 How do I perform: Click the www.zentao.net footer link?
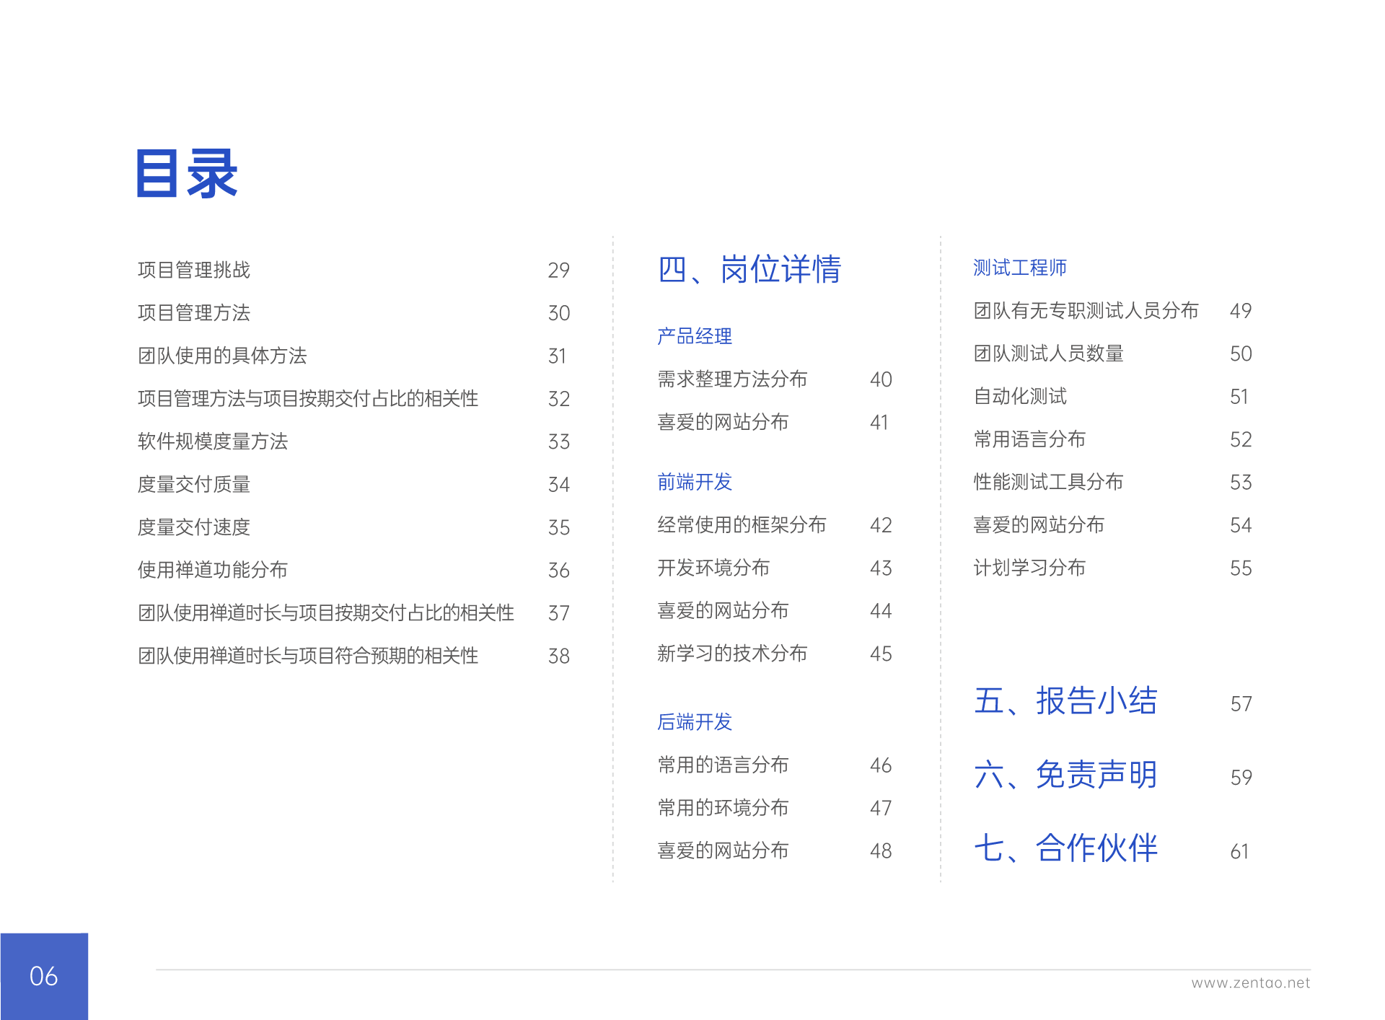1250,983
